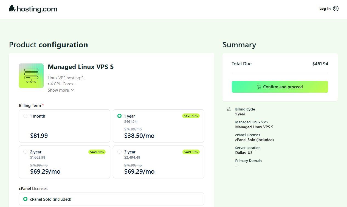Click the $69.29/mo price under 3 year

tap(139, 172)
